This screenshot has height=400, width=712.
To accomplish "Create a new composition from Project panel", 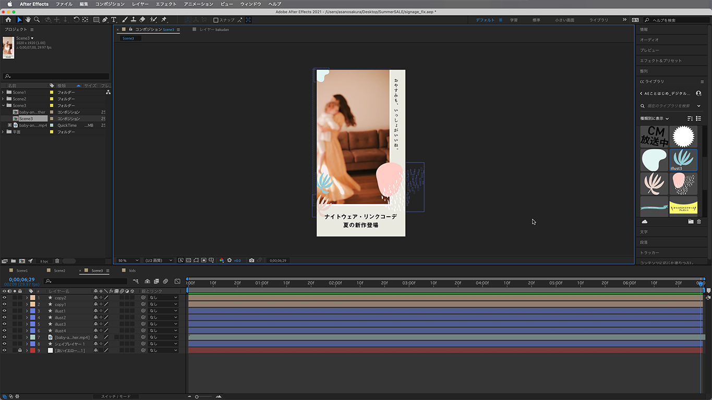I will coord(22,261).
